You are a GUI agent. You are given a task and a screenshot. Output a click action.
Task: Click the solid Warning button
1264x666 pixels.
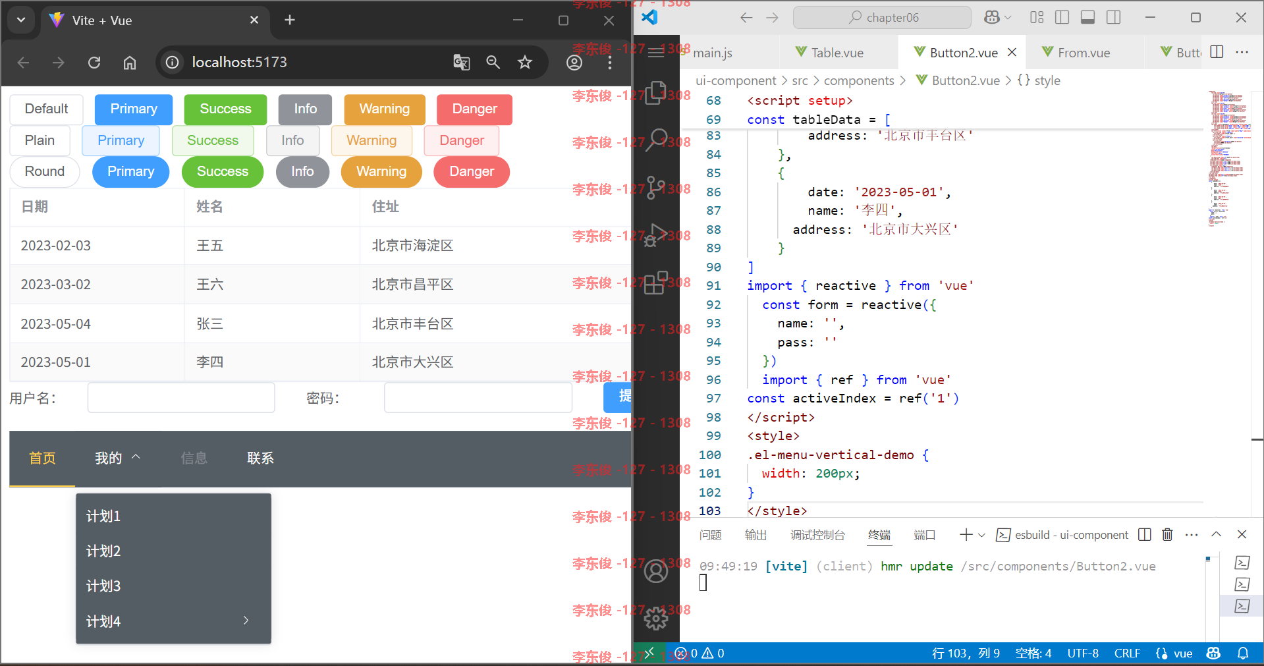point(385,109)
